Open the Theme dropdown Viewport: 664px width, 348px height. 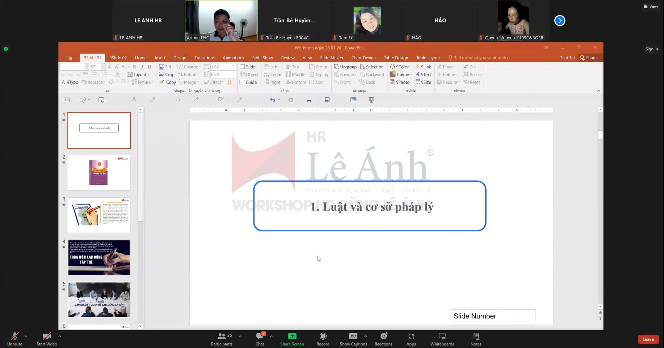(x=401, y=75)
